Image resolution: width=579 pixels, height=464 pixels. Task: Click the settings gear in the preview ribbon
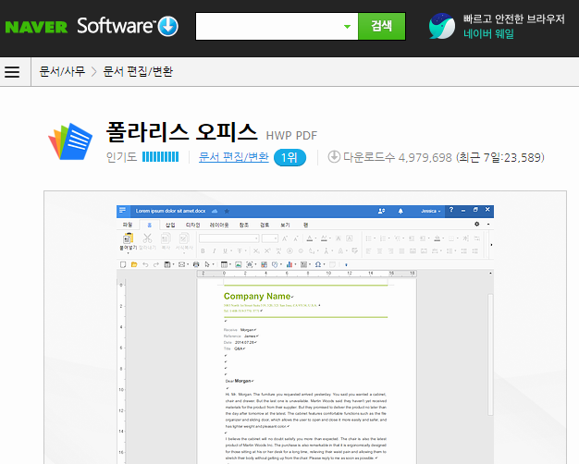(x=476, y=224)
